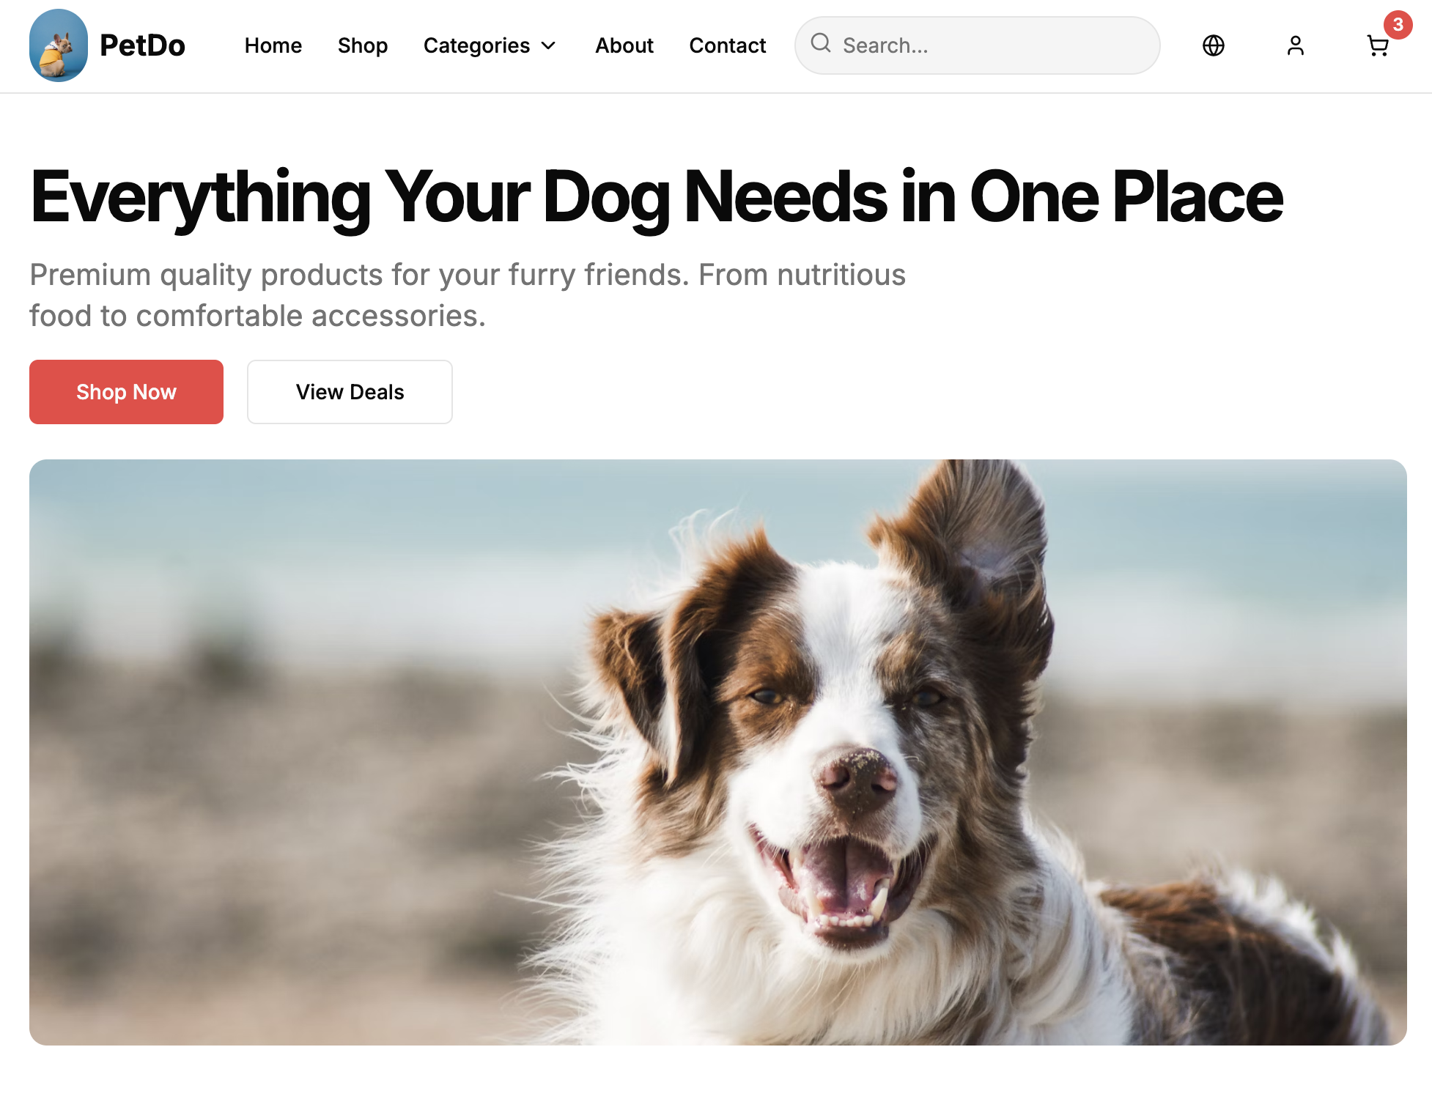Image resolution: width=1432 pixels, height=1099 pixels.
Task: Open the user account icon
Action: click(1296, 45)
